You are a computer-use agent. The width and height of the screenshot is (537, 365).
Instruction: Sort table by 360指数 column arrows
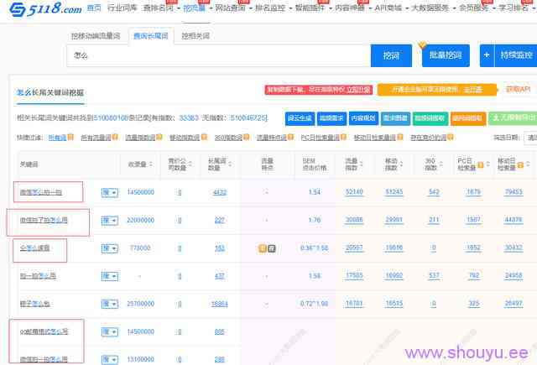click(441, 164)
